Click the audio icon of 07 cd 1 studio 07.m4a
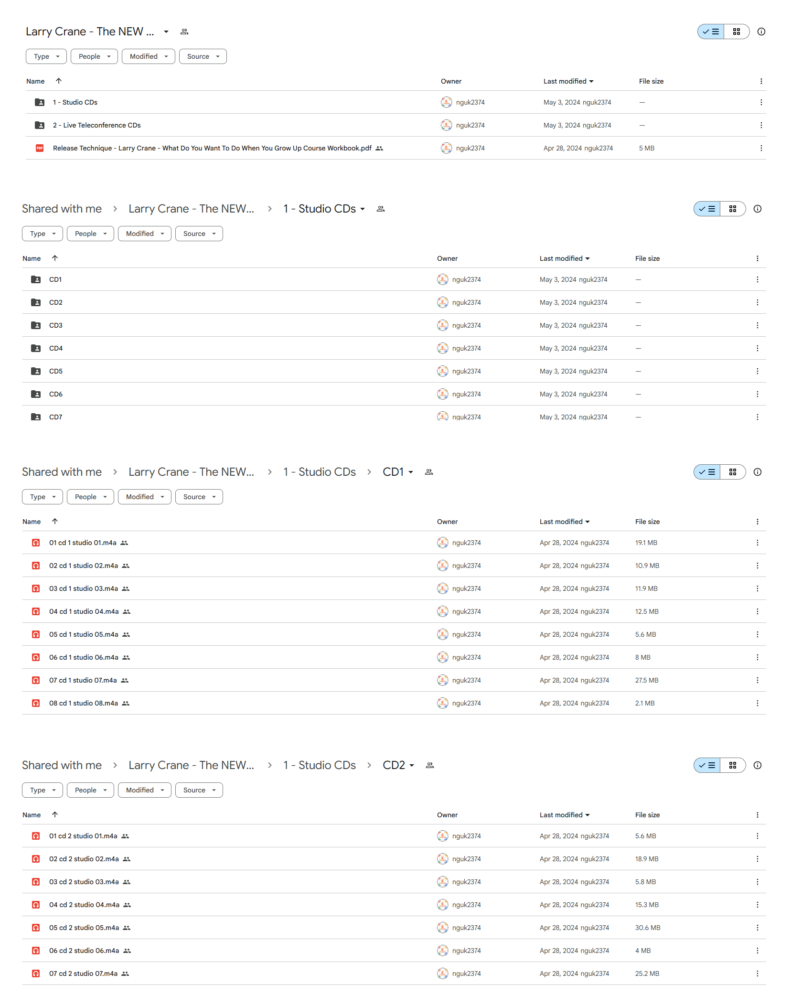791x1005 pixels. [36, 680]
